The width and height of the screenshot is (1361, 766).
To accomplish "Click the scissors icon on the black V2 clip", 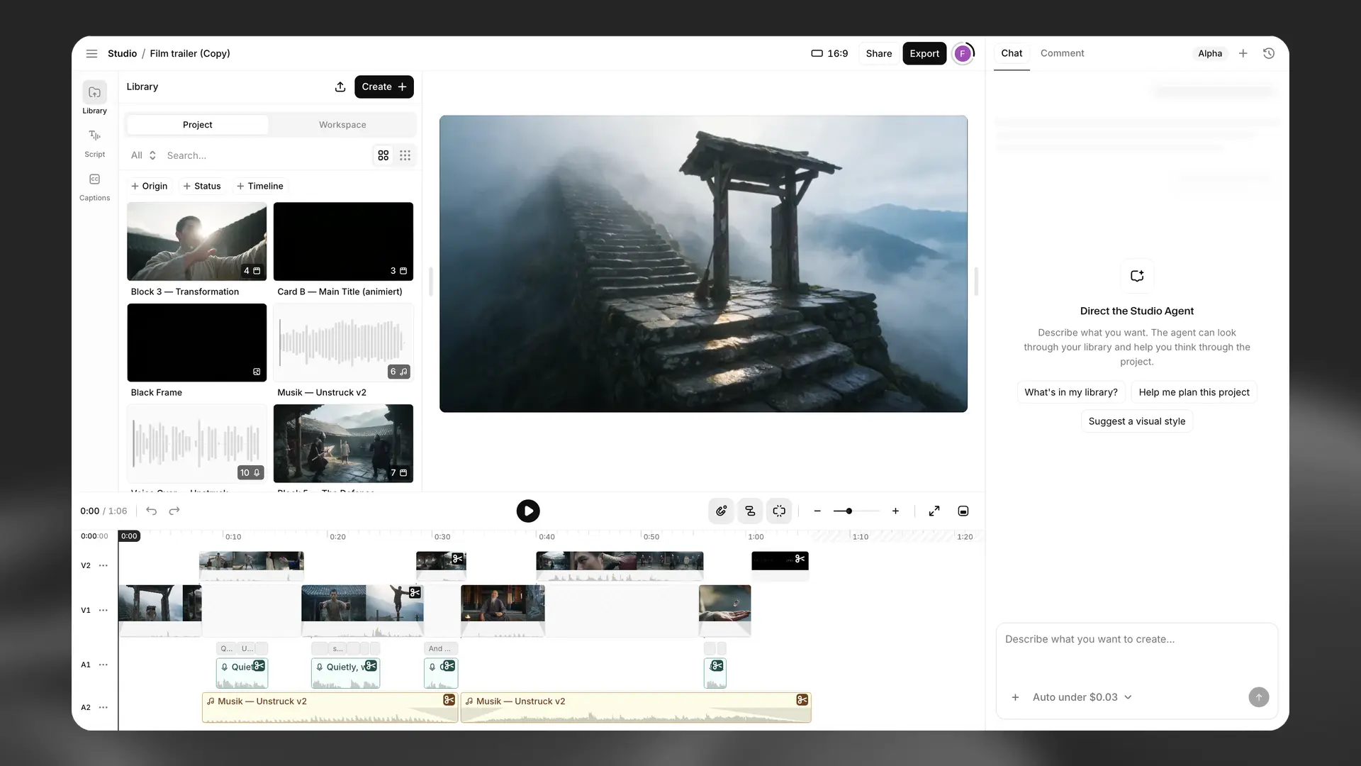I will click(800, 559).
